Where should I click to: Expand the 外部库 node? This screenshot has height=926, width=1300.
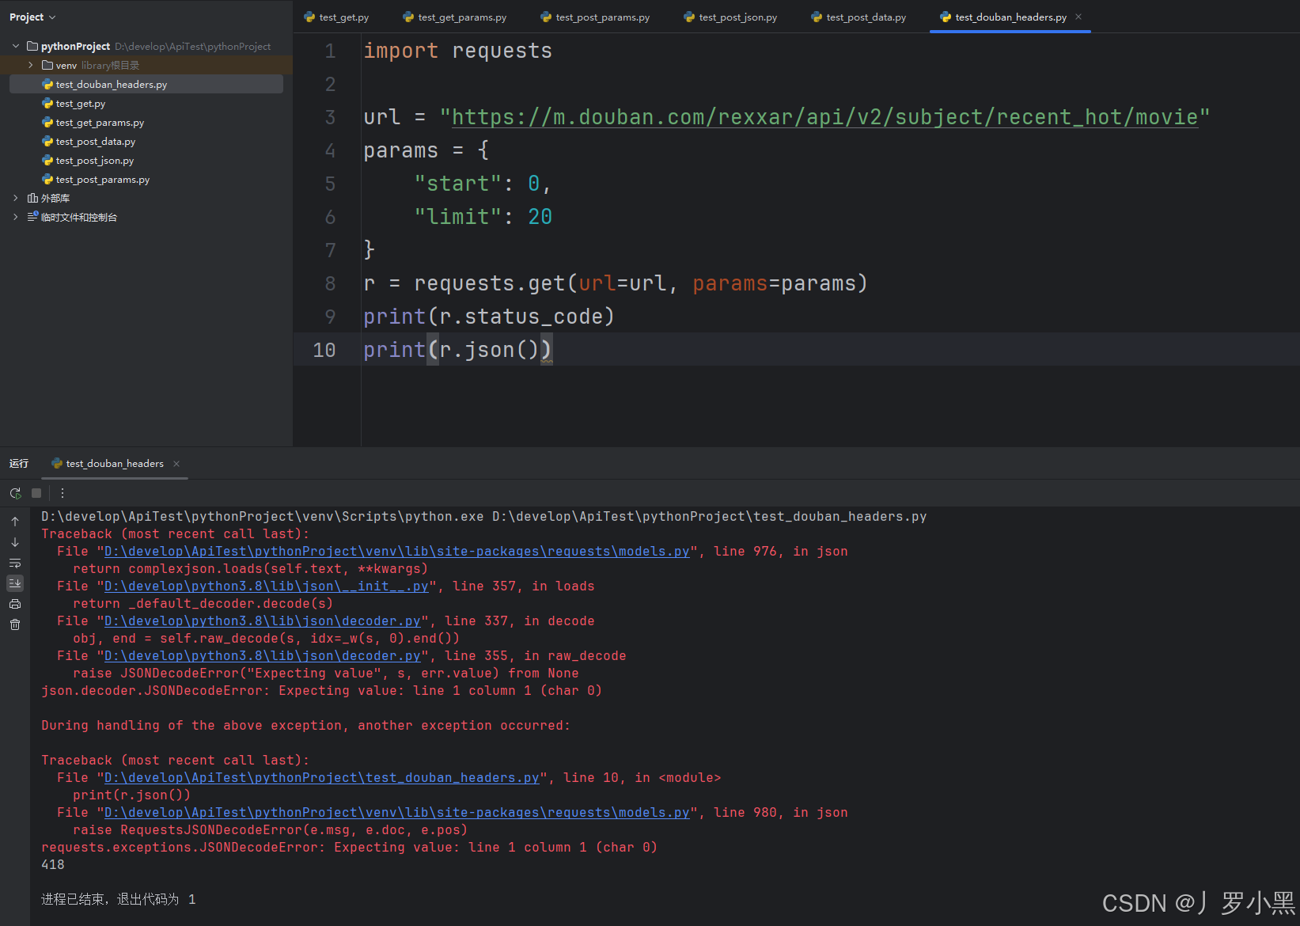pos(16,198)
